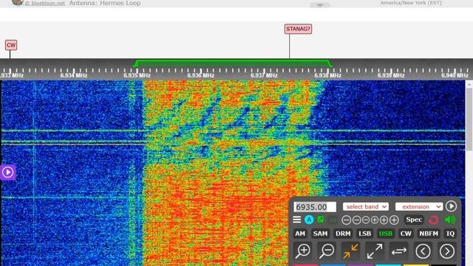Click the Antenna: Hermes Loop text
This screenshot has height=266, width=473.
click(x=105, y=3)
